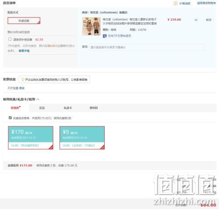The width and height of the screenshot is (219, 209).
Task: Click the return to modify cart link
Action: [206, 3]
